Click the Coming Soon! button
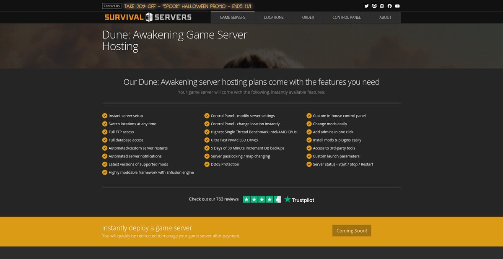 click(x=352, y=231)
